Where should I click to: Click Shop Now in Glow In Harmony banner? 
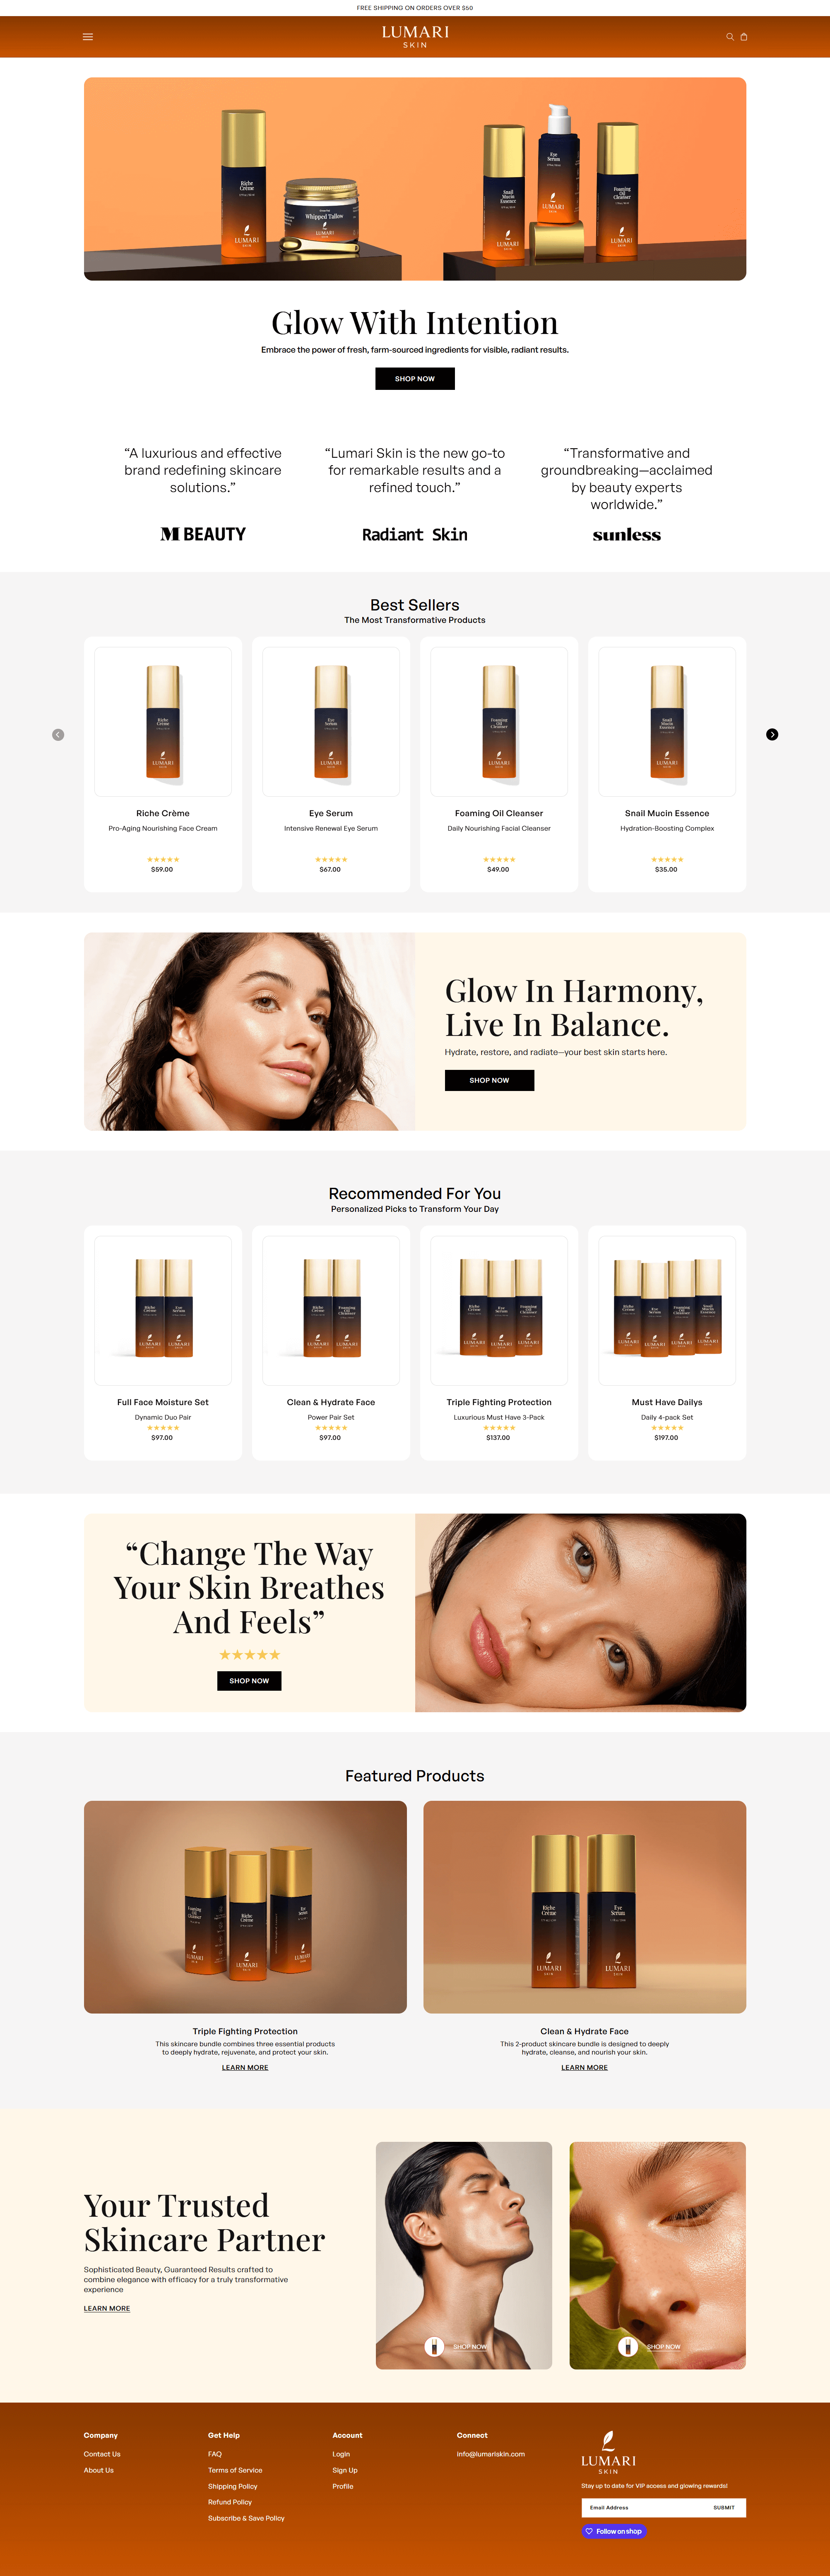tap(489, 1080)
